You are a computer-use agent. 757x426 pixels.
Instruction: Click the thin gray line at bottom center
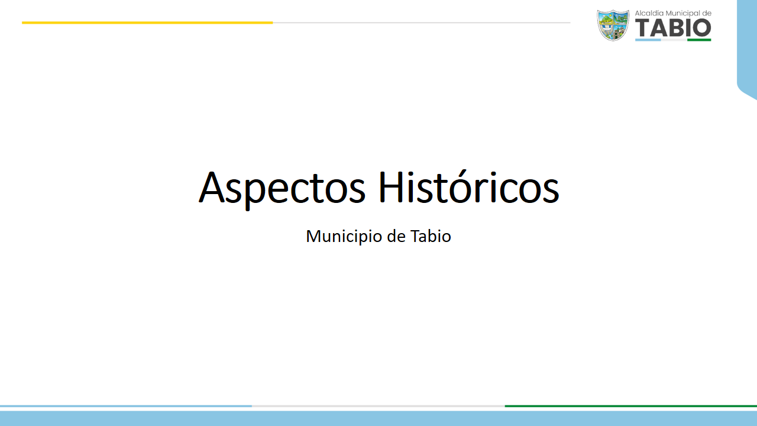coord(378,406)
